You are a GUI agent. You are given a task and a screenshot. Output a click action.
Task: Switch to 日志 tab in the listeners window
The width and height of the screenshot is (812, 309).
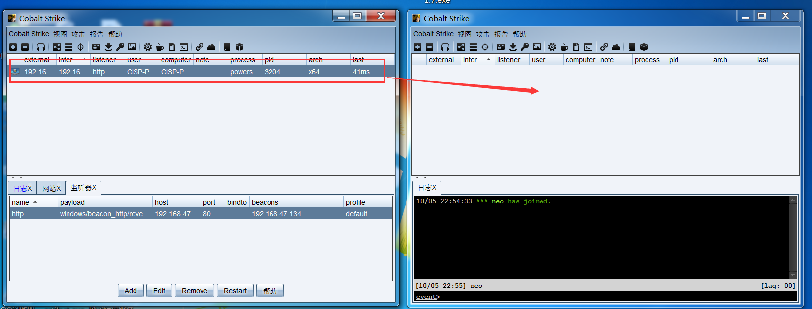[22, 188]
